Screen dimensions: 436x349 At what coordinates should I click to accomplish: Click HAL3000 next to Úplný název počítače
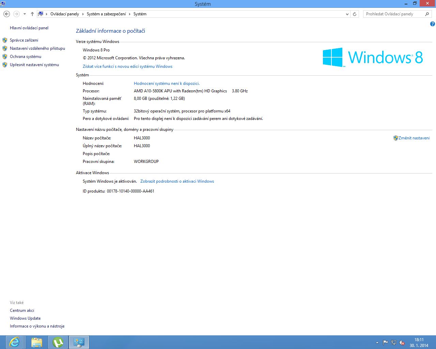click(x=142, y=146)
